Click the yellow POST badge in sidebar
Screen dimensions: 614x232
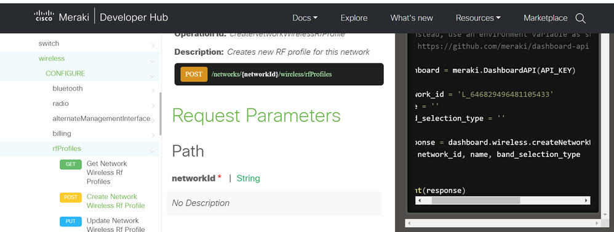click(x=71, y=198)
